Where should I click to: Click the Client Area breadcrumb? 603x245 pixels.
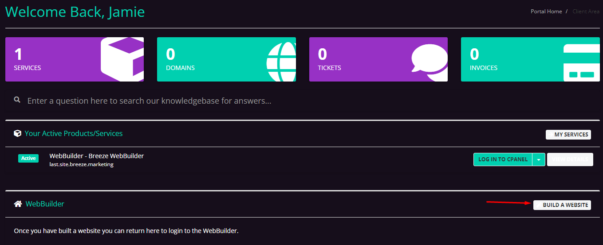pyautogui.click(x=586, y=12)
